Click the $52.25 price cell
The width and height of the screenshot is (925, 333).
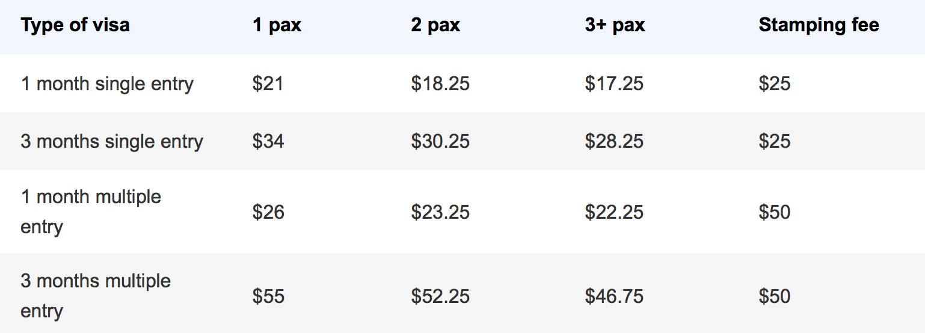tap(440, 296)
